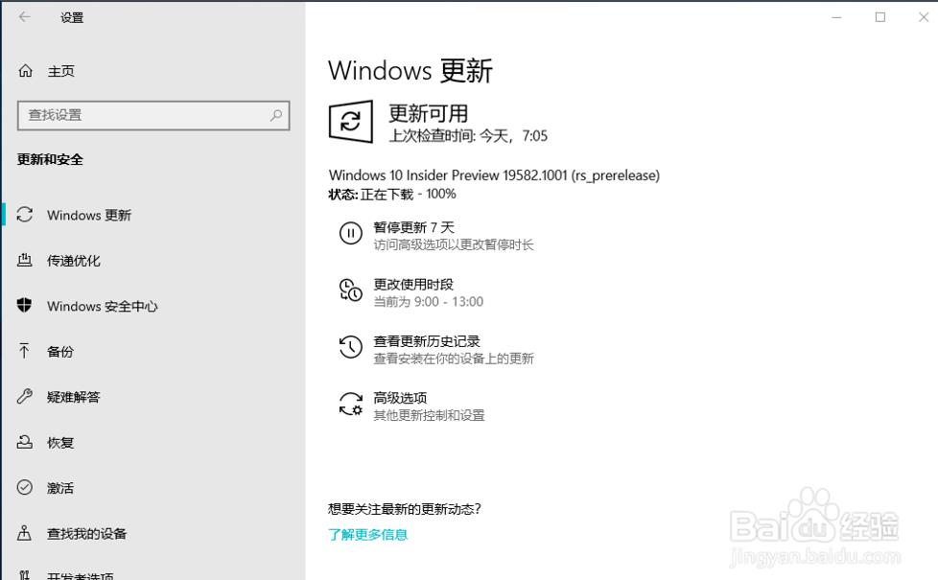Open 高级选项 settings

[x=400, y=398]
